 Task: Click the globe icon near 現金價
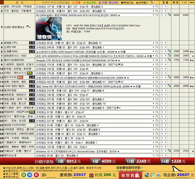coord(147,175)
